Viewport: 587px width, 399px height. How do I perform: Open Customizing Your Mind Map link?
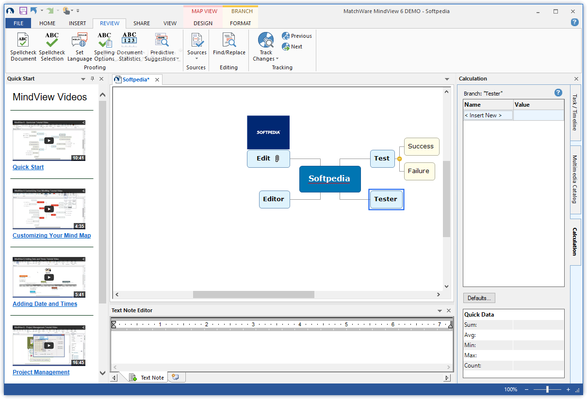click(52, 236)
